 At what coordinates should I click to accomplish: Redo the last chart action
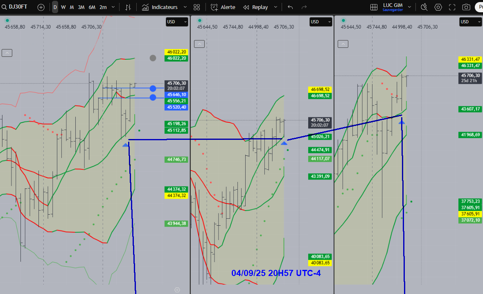coord(304,7)
